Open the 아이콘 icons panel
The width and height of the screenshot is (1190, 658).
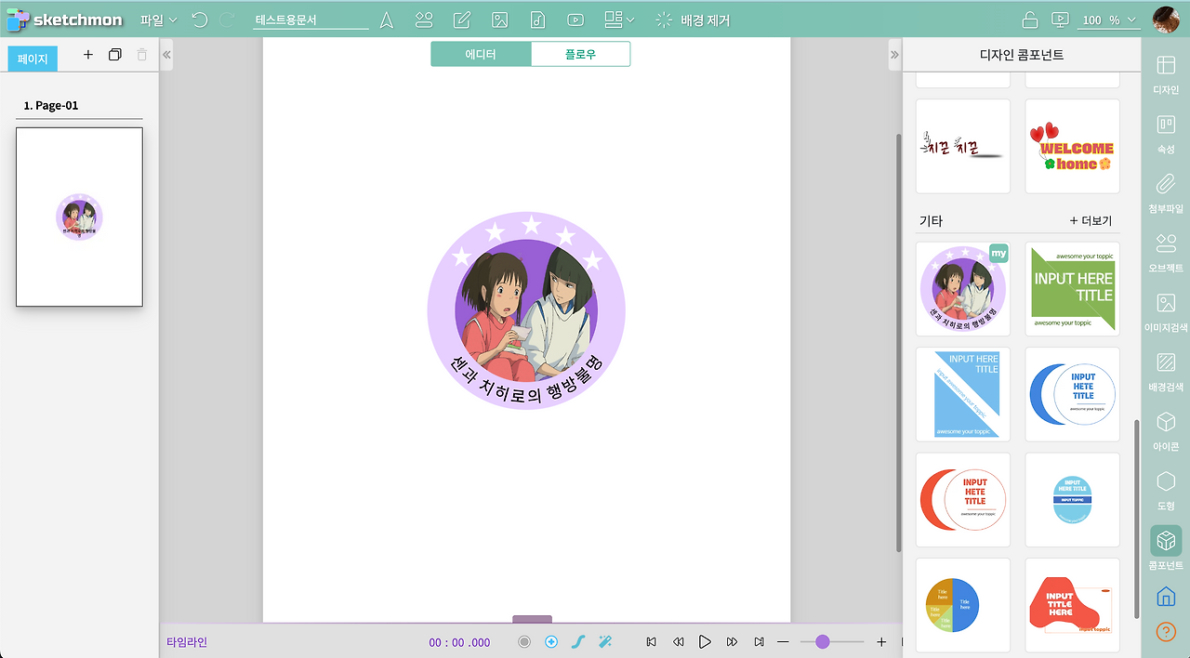click(x=1166, y=431)
